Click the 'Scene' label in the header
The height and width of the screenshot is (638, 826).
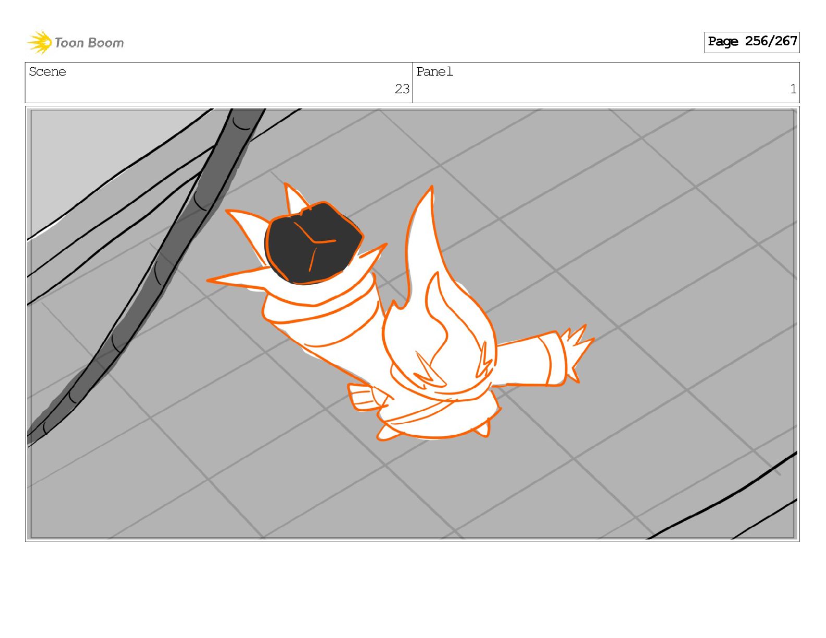click(x=47, y=71)
